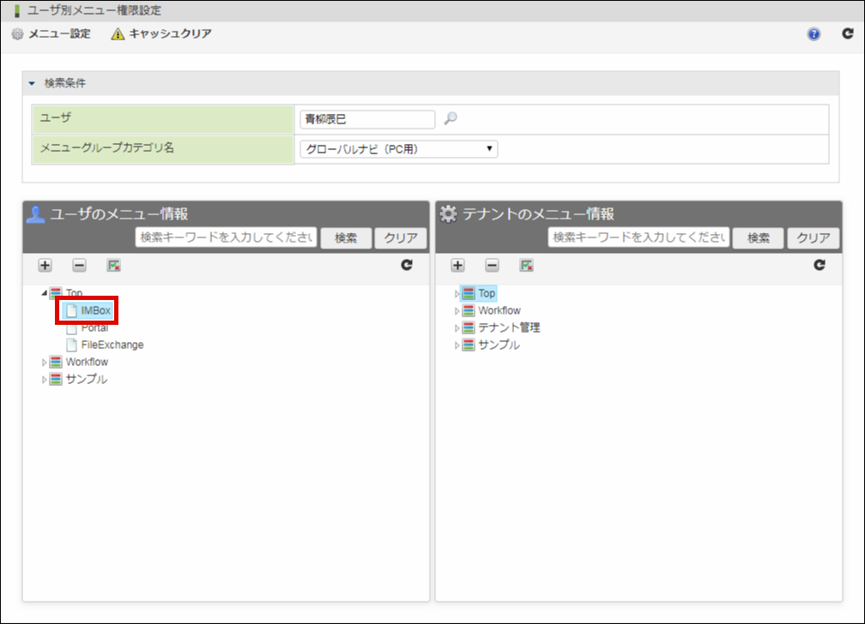Click the Portal page icon
This screenshot has width=865, height=624.
pyautogui.click(x=72, y=329)
